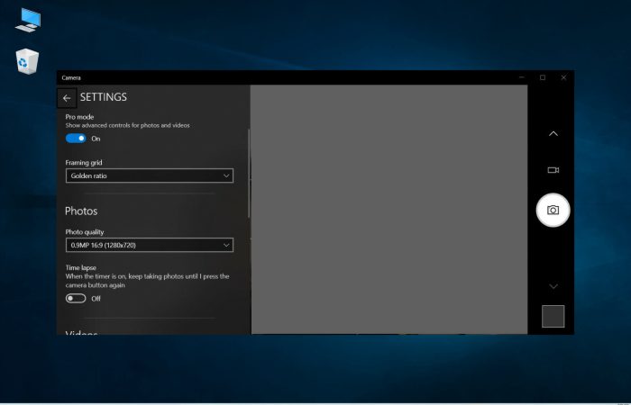
Task: Take a photo with the camera button
Action: 553,210
